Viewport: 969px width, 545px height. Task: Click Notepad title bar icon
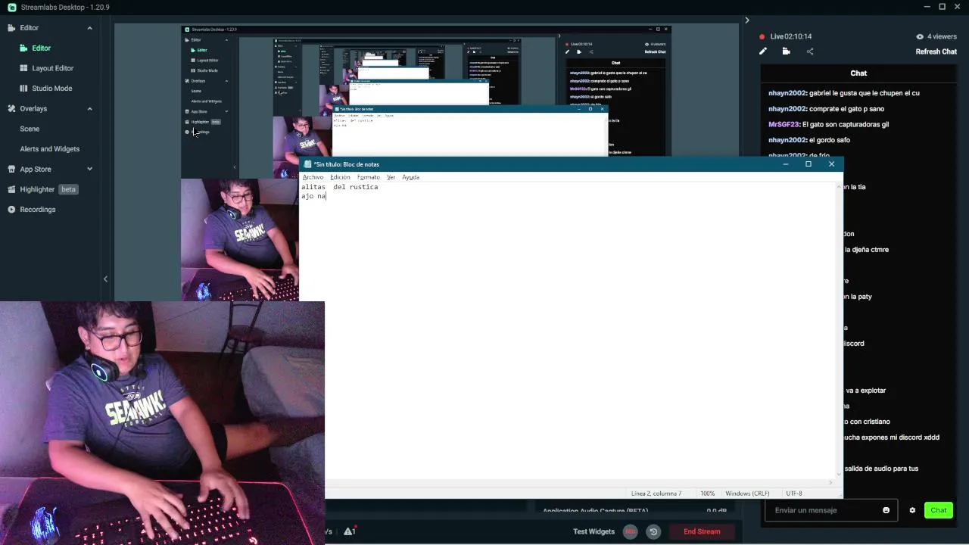[307, 164]
